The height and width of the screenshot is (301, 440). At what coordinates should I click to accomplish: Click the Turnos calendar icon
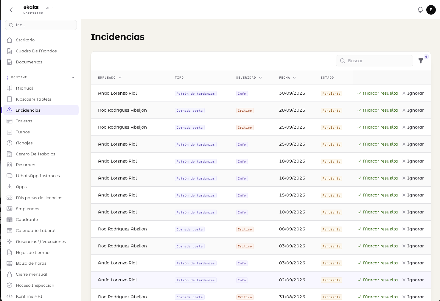click(x=10, y=132)
